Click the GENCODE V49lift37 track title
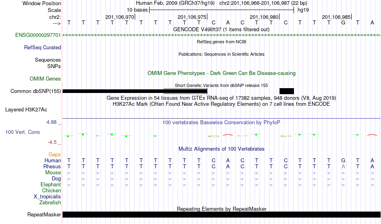Viewport: 381px width, 224px height. (221, 30)
